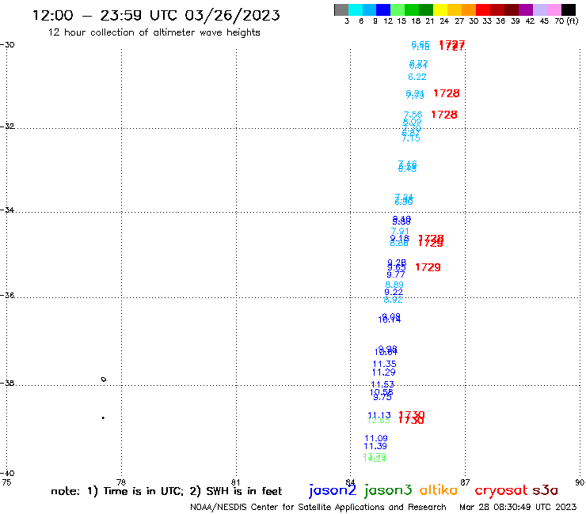Click the 'NOAA/NESDIS Center for Satellite Applications and Research' credit
This screenshot has height=514, width=586.
pos(318,508)
